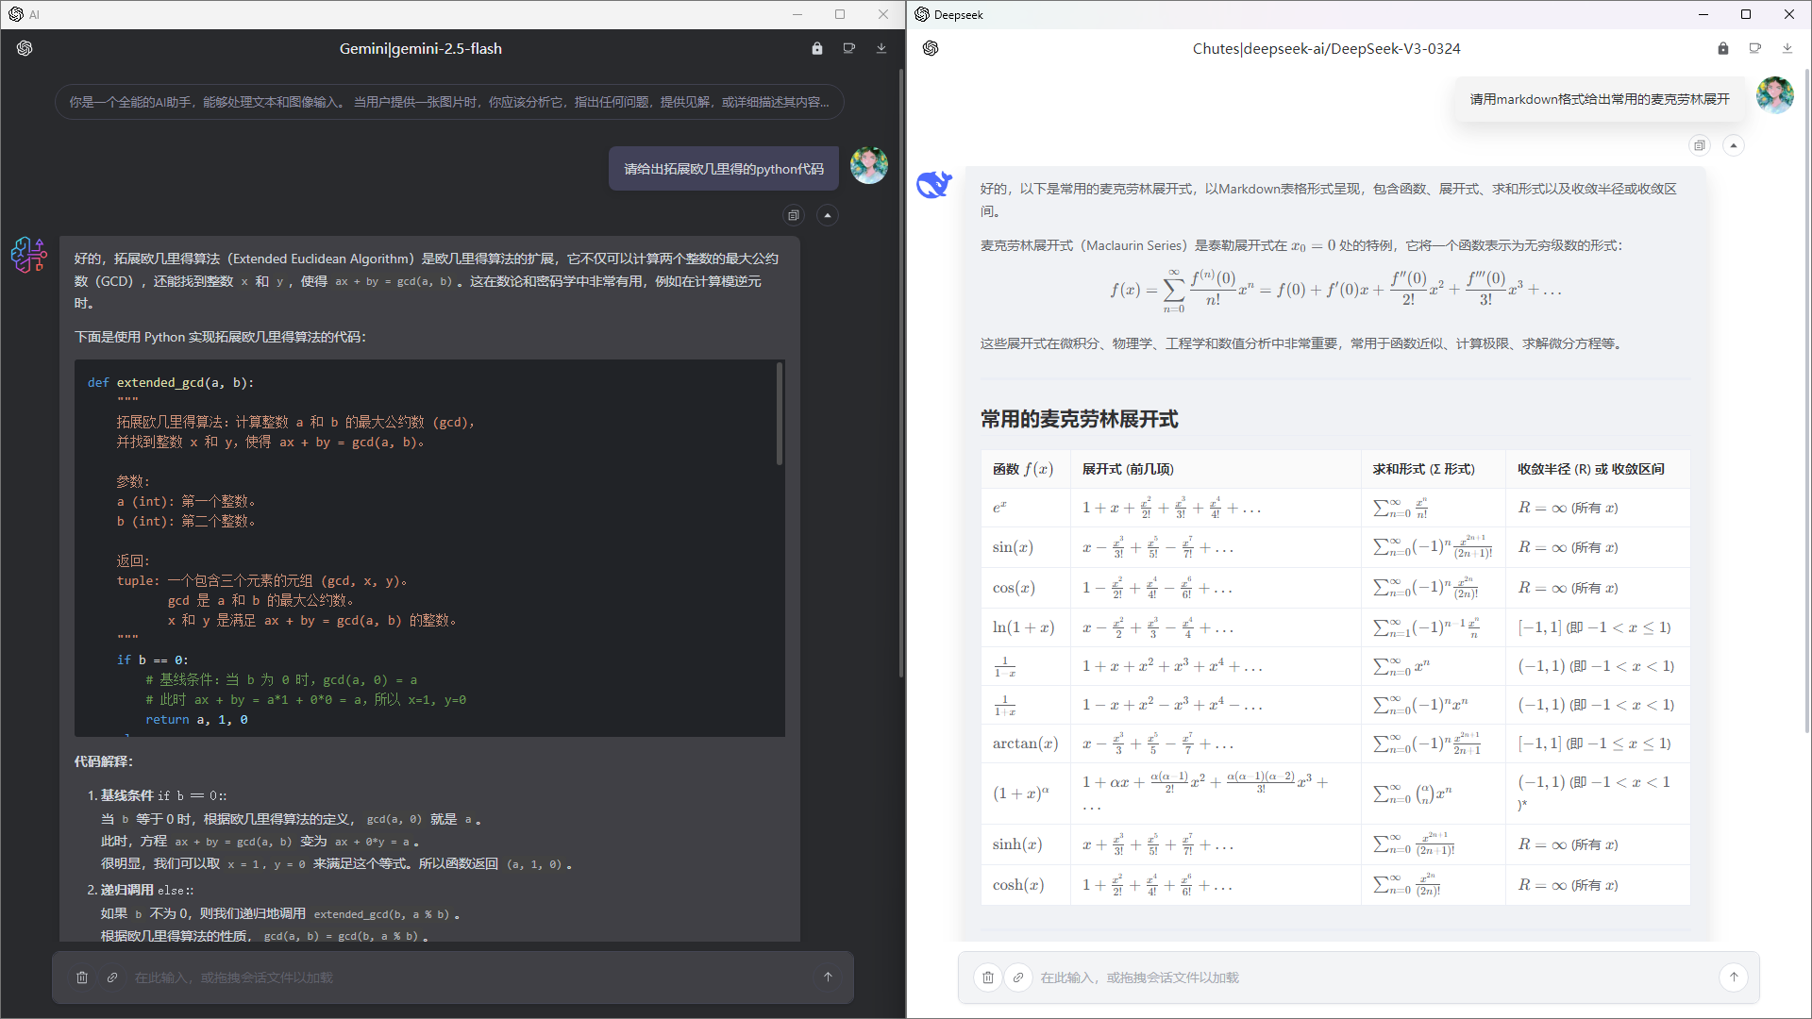1812x1019 pixels.
Task: Copy the Python code request message in Gemini window
Action: click(794, 215)
